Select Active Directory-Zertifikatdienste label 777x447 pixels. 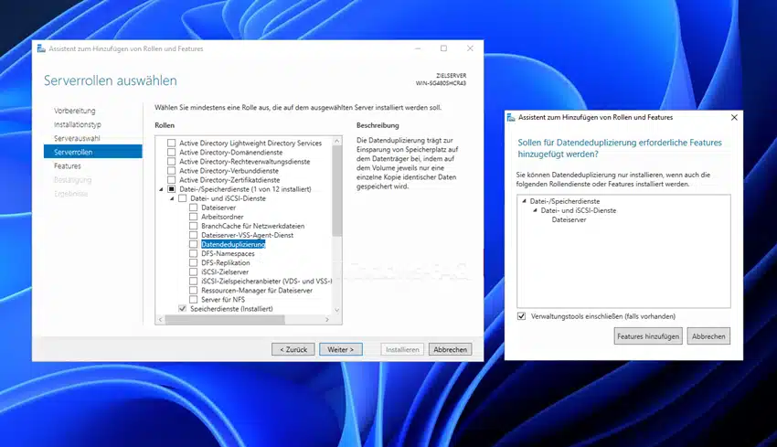click(x=229, y=180)
